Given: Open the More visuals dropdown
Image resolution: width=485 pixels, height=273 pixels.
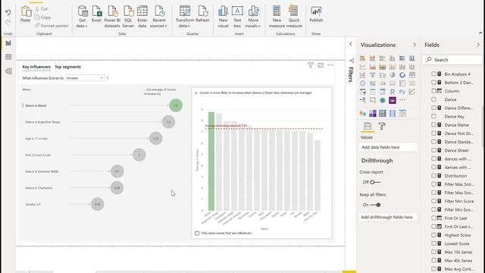Looking at the screenshot, I should 253,17.
